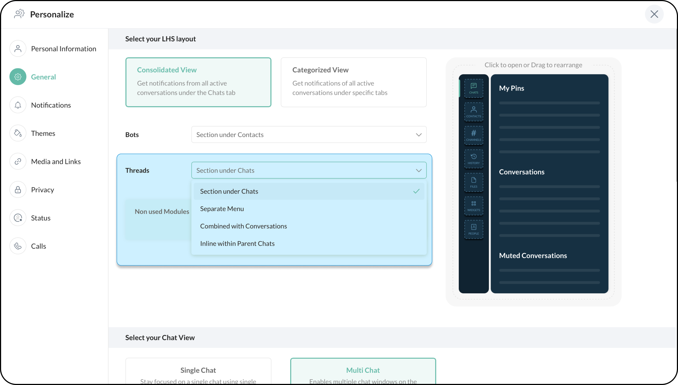Choose Inline within Parent Chats option
Screen dimensions: 678x385
(x=237, y=244)
